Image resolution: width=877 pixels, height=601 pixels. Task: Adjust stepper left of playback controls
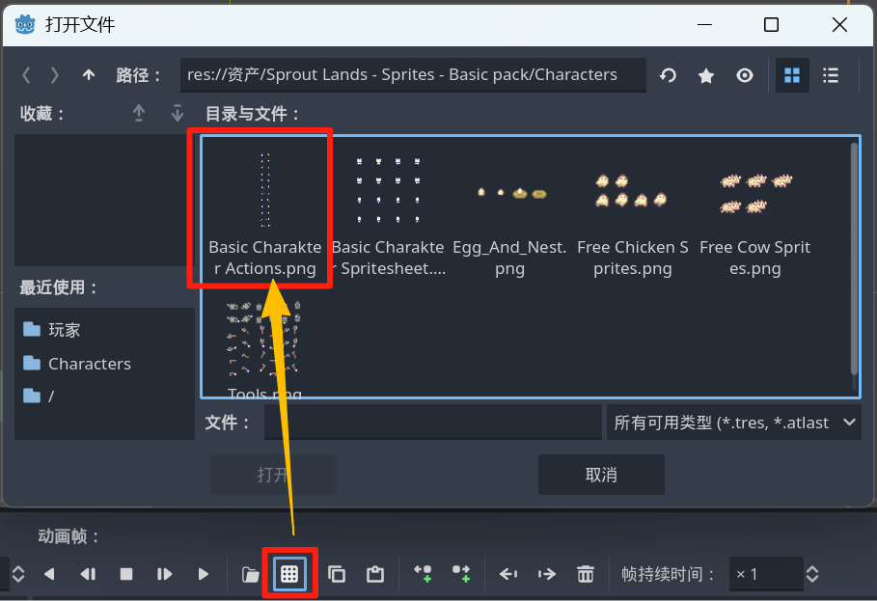pos(18,574)
